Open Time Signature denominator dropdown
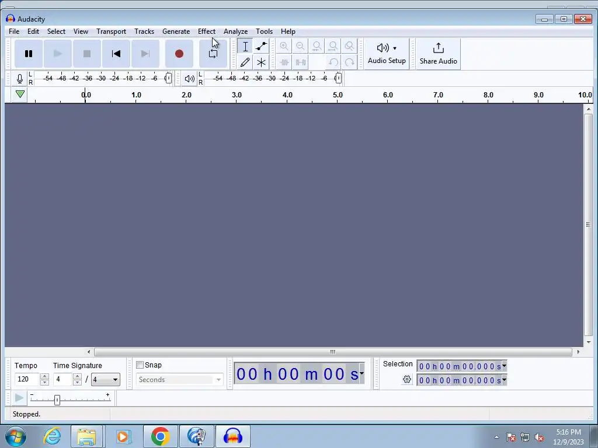 tap(106, 379)
